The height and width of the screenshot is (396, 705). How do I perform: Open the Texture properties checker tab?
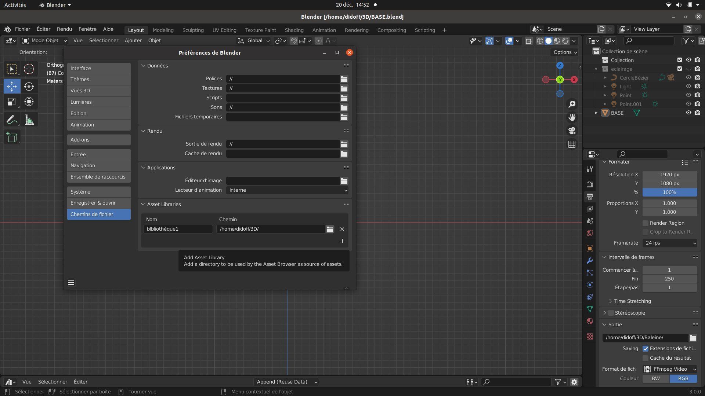point(590,337)
